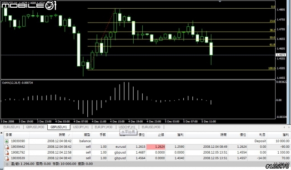Click the left chart-tab scroll arrow
The image size is (291, 170).
click(284, 127)
